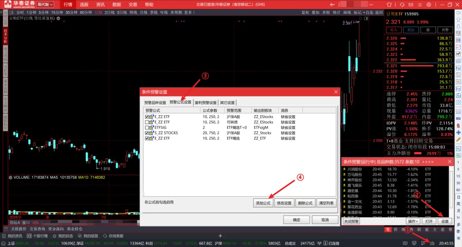Image resolution: width=462 pixels, height=247 pixels.
Task: Open the 现代版 version dropdown
Action: (45, 4)
